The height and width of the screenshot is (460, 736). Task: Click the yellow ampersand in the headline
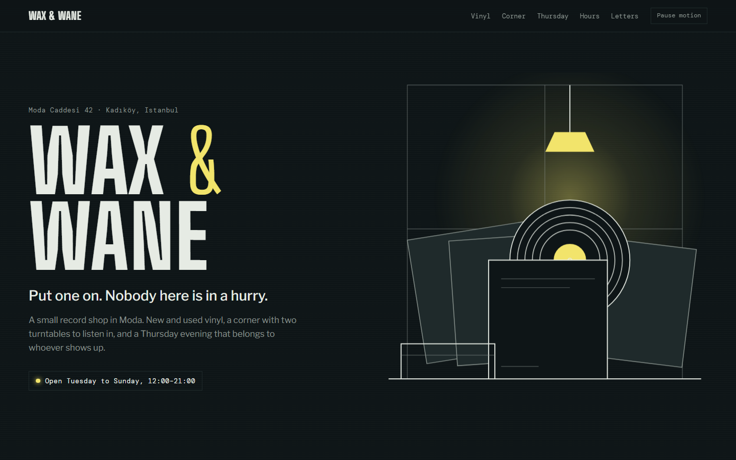pyautogui.click(x=205, y=160)
